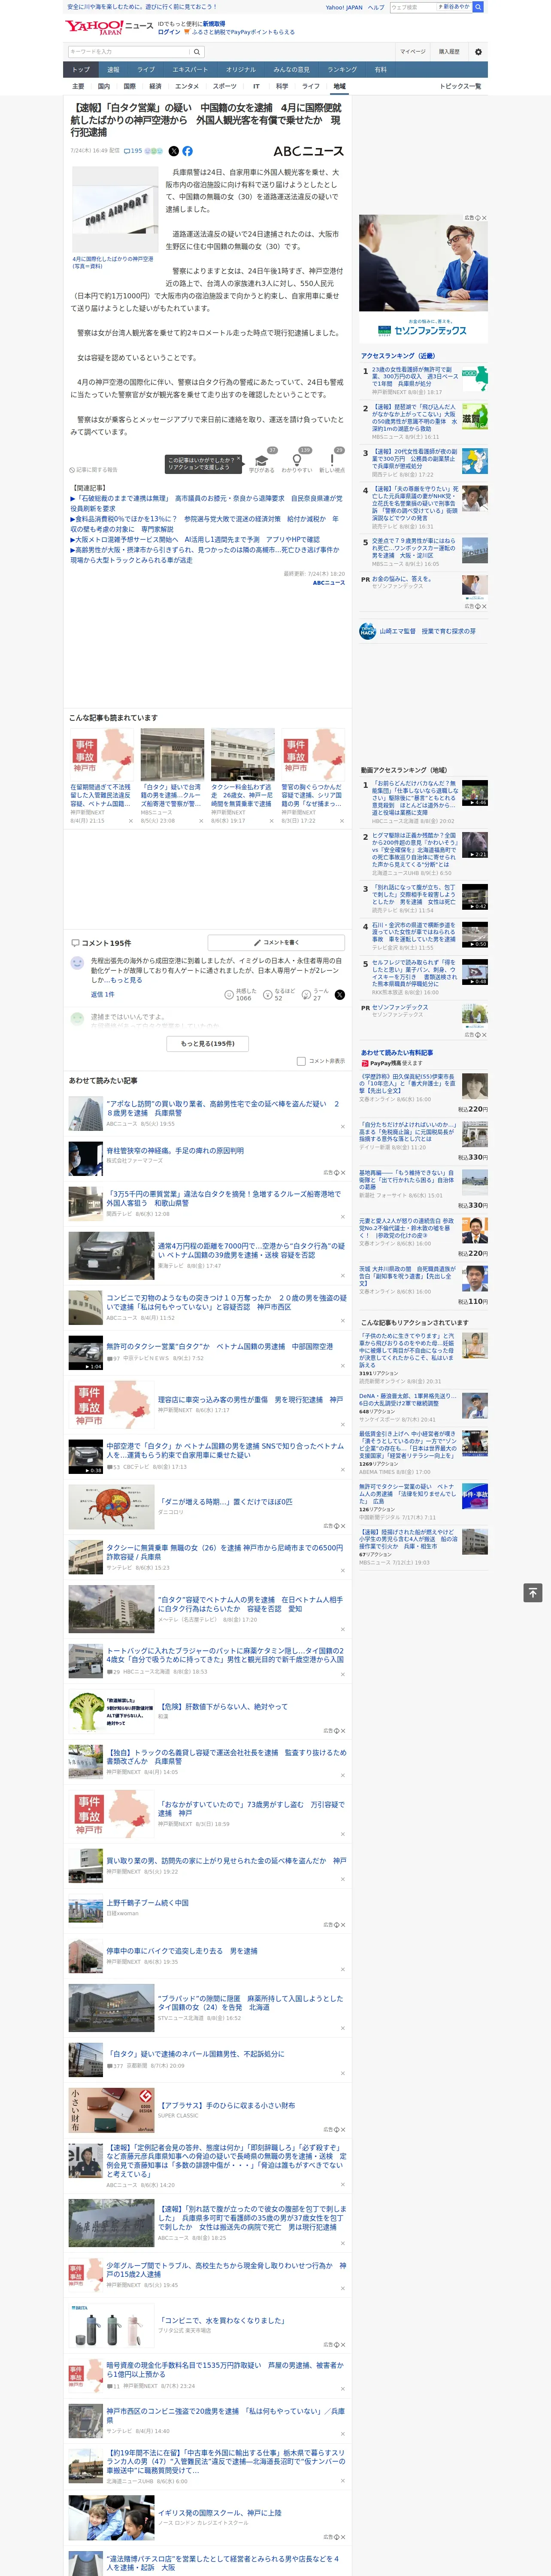Open ranking item 1 about 23歳の女性看護師
The height and width of the screenshot is (2576, 551).
click(x=414, y=376)
